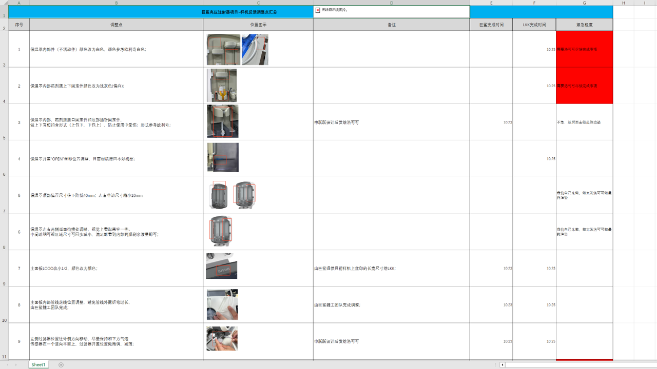
Task: Click the LOGO panel photo for item 7
Action: click(222, 266)
